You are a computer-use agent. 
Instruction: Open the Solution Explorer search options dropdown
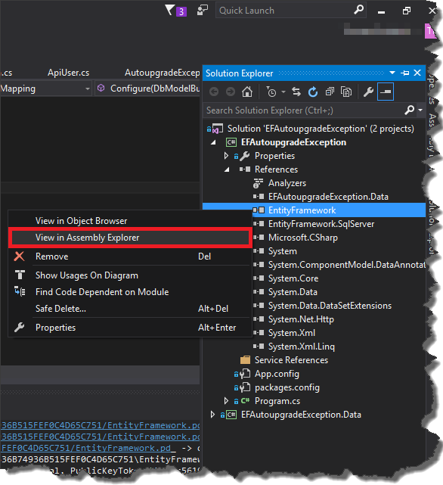coord(420,110)
